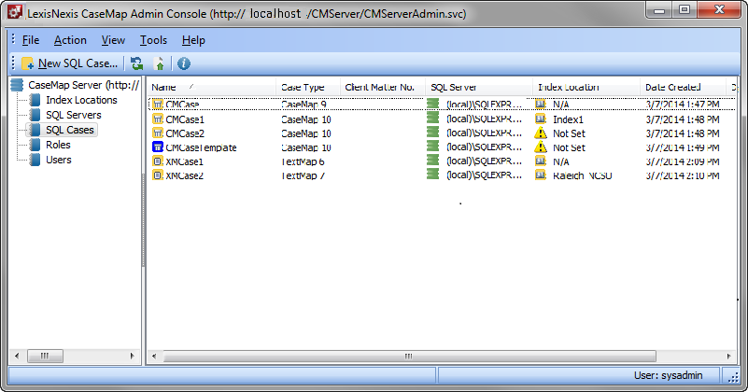Click the case list scroll right arrow
Viewport: 748px width, 392px height.
(x=729, y=356)
